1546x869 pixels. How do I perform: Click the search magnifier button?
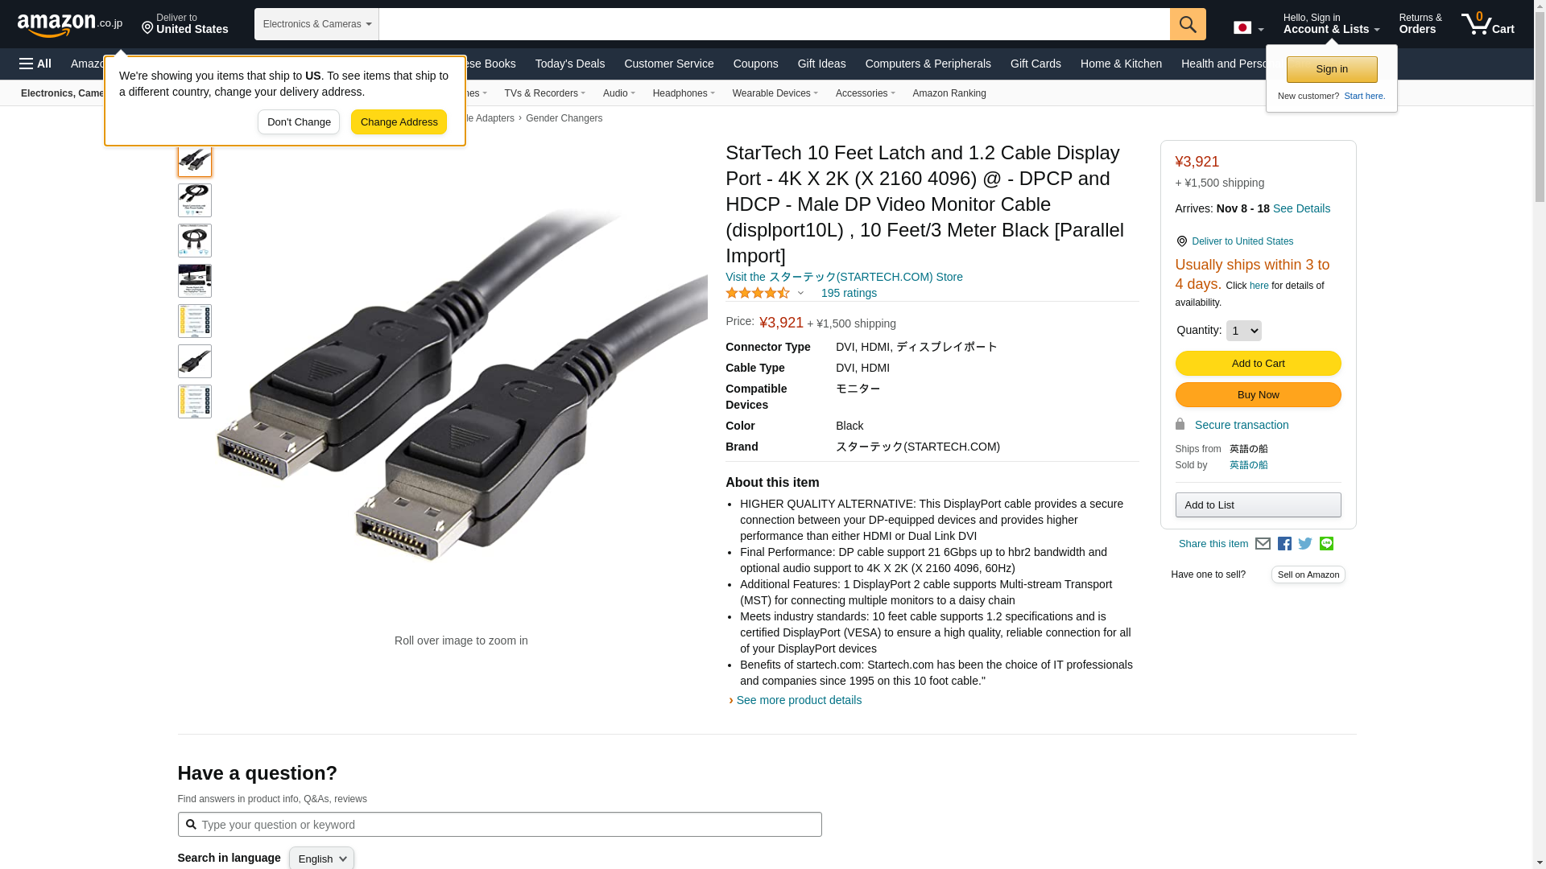(x=1188, y=24)
